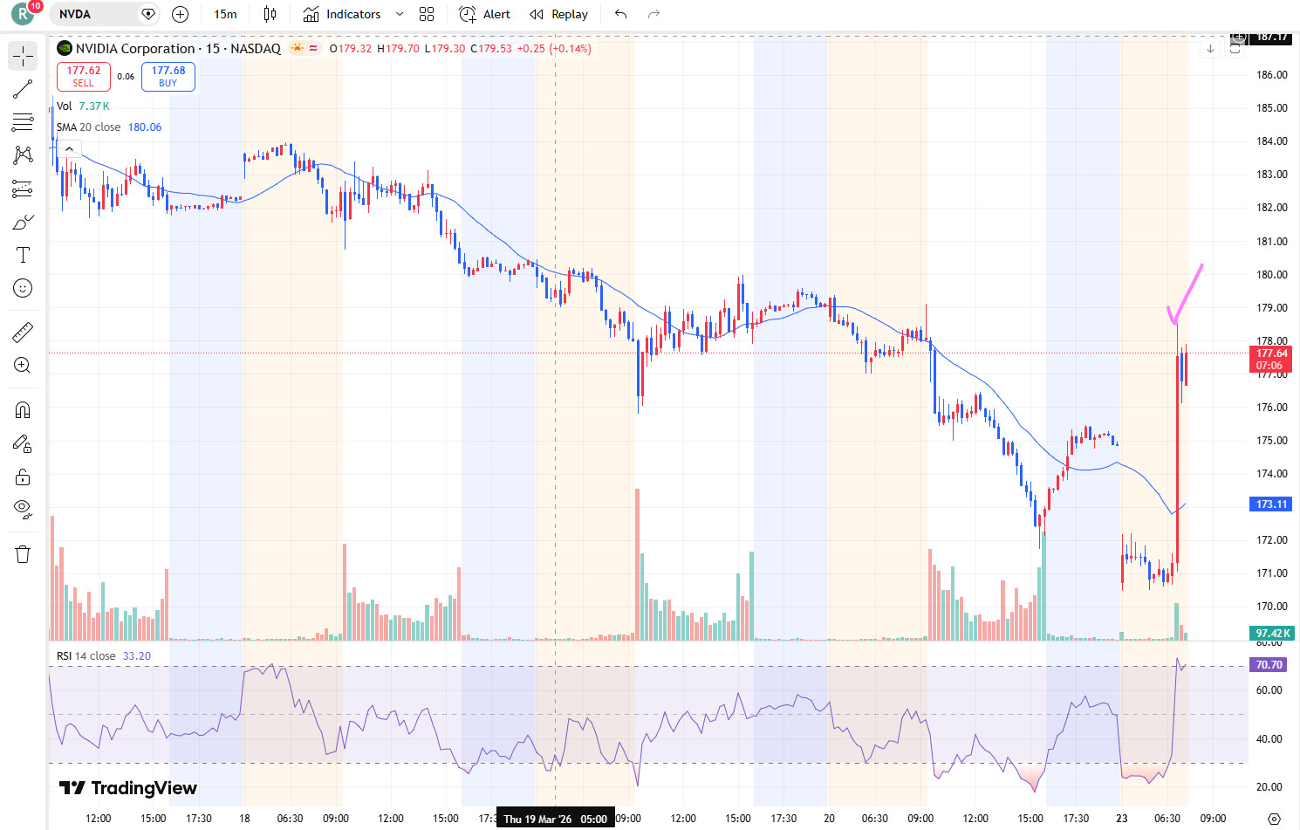The height and width of the screenshot is (830, 1300).
Task: Toggle lock all drawings
Action: click(24, 477)
